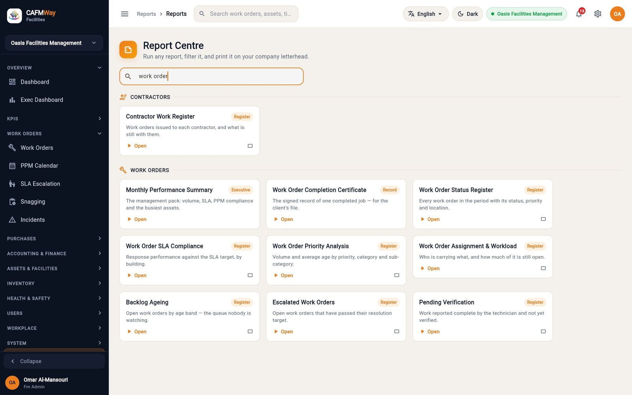Screen dimensions: 632x395
Task: Click the window icon on Pending Verification card
Action: click(x=543, y=331)
